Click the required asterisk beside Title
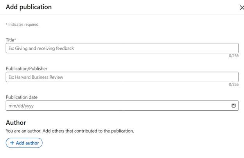 15,39
